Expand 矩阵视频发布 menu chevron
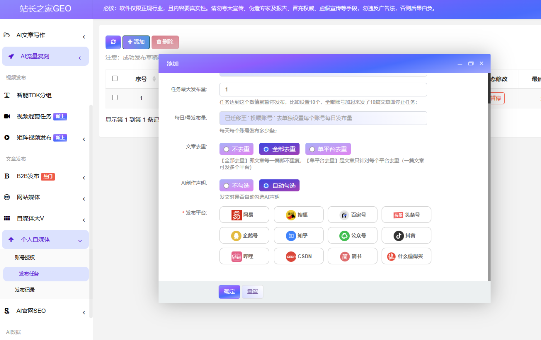The width and height of the screenshot is (541, 340). 84,139
